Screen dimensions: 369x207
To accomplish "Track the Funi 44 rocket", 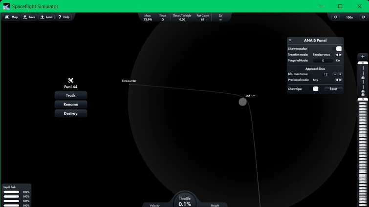I will 70,95.
